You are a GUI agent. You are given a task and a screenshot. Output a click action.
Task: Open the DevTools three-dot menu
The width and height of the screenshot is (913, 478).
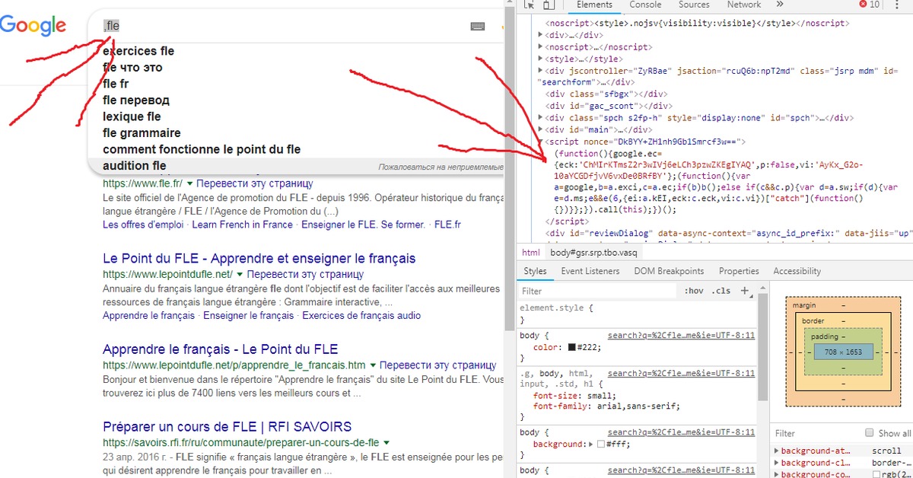click(x=898, y=5)
